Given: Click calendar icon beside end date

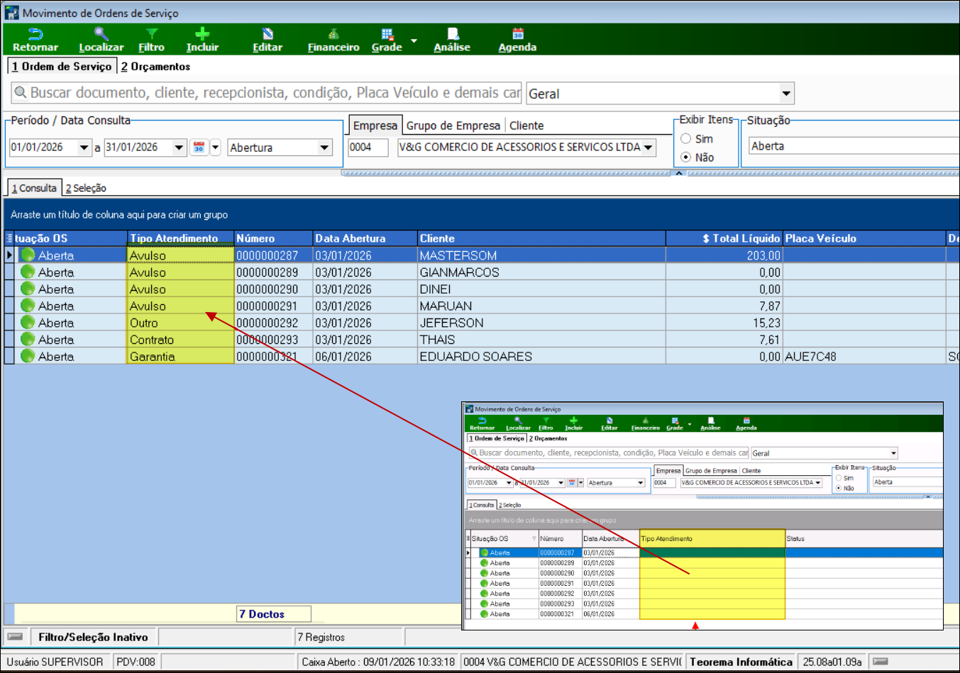Looking at the screenshot, I should coord(199,148).
